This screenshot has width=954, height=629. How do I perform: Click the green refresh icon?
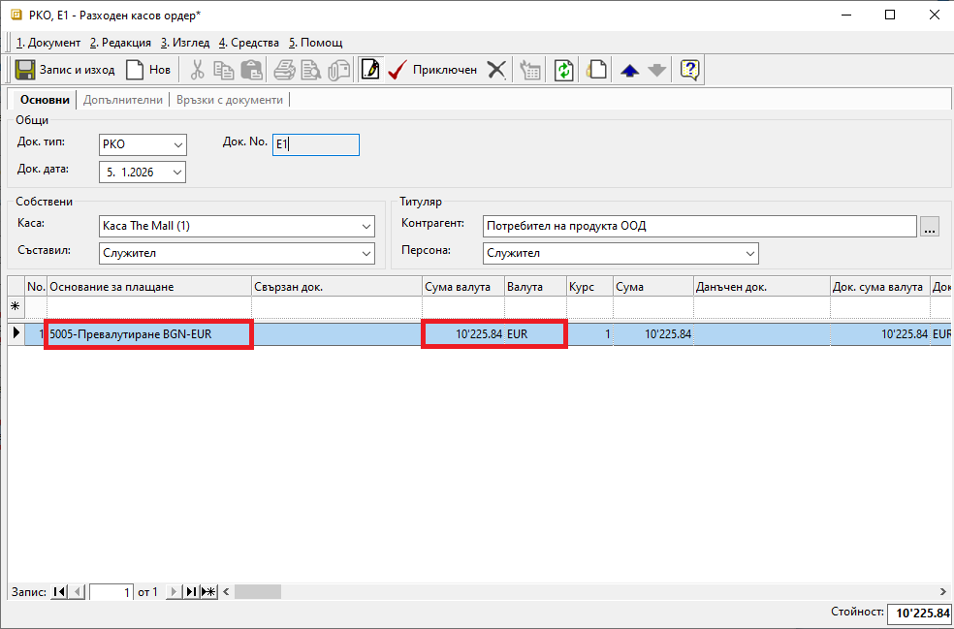point(564,70)
